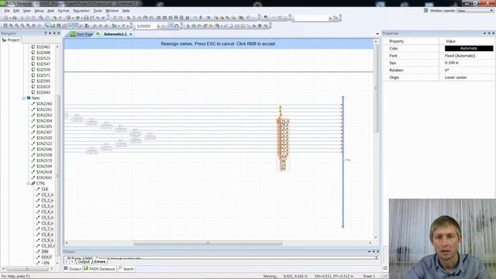The height and width of the screenshot is (279, 496).
Task: Open the Search bottom tab
Action: (x=126, y=269)
